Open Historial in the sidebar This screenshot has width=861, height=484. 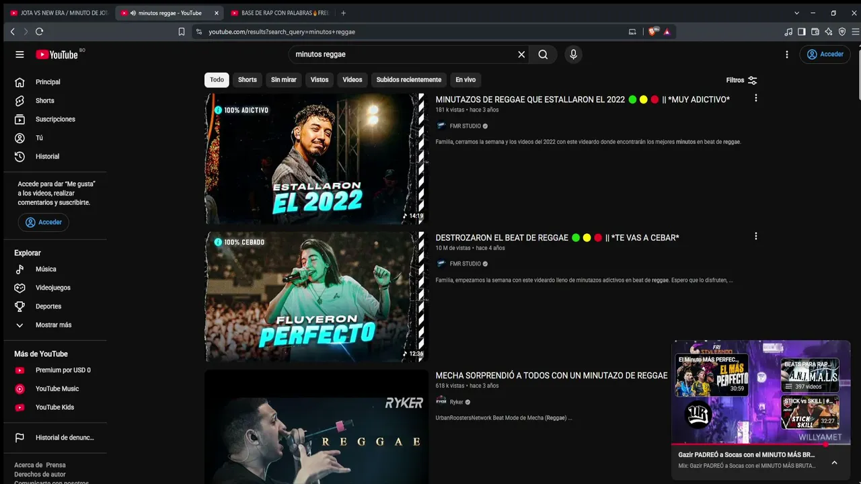[57, 157]
